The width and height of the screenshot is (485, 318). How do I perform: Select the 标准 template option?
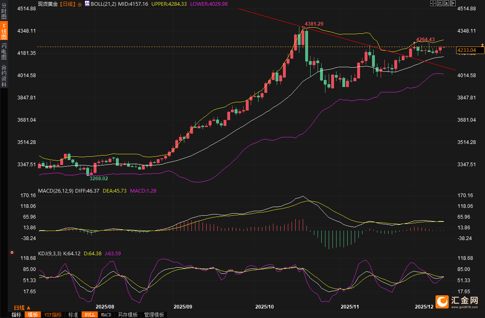coord(73,315)
